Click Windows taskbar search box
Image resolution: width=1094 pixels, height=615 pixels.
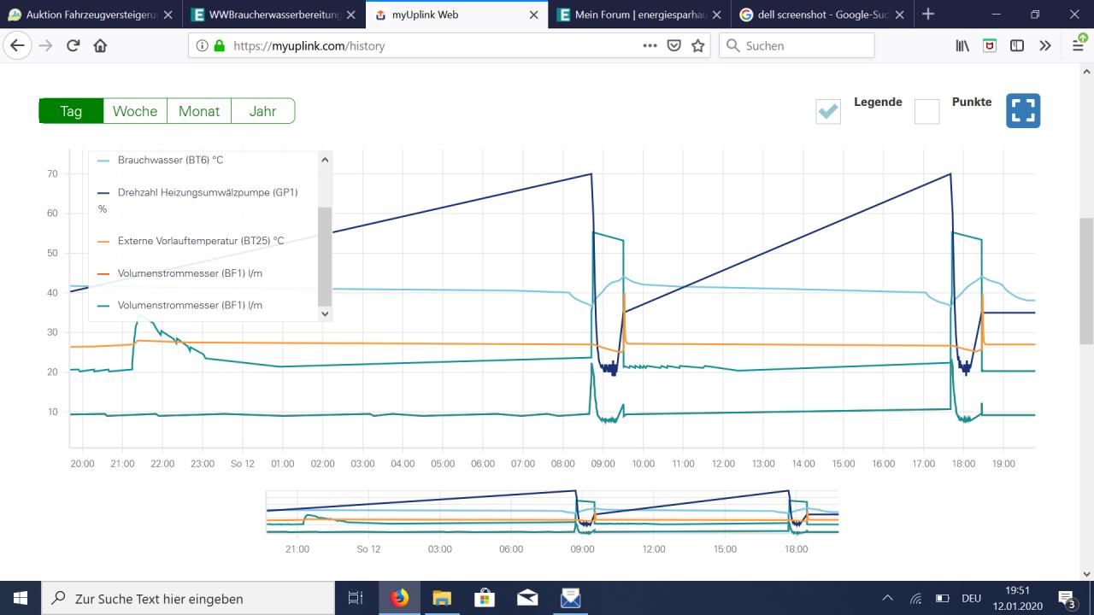(x=188, y=598)
